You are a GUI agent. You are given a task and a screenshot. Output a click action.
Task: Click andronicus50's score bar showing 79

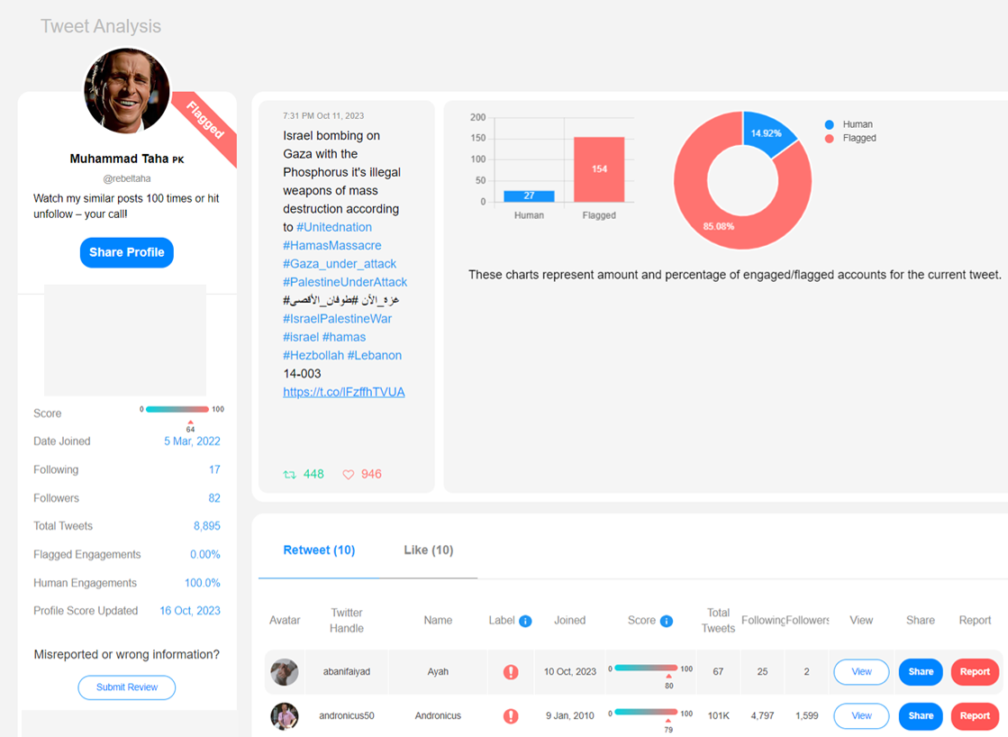[646, 712]
